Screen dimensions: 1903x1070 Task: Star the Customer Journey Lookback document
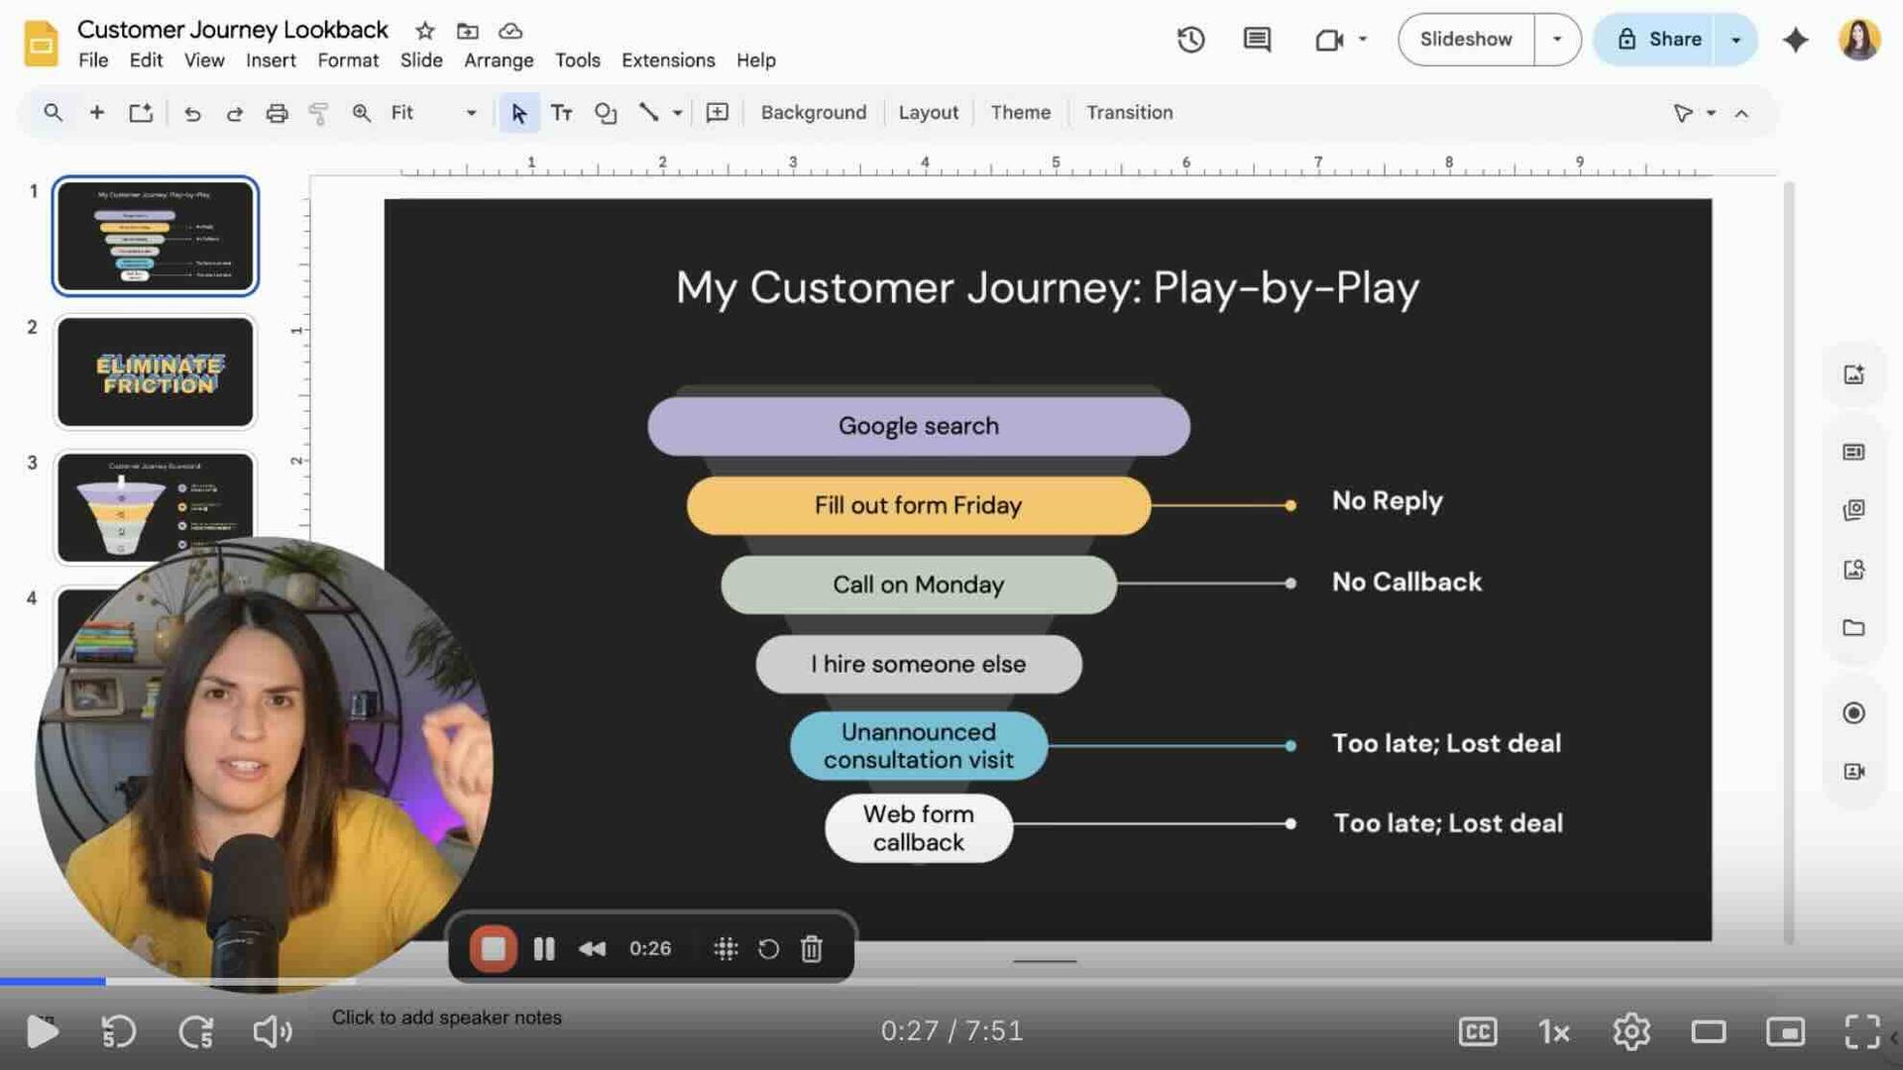424,31
